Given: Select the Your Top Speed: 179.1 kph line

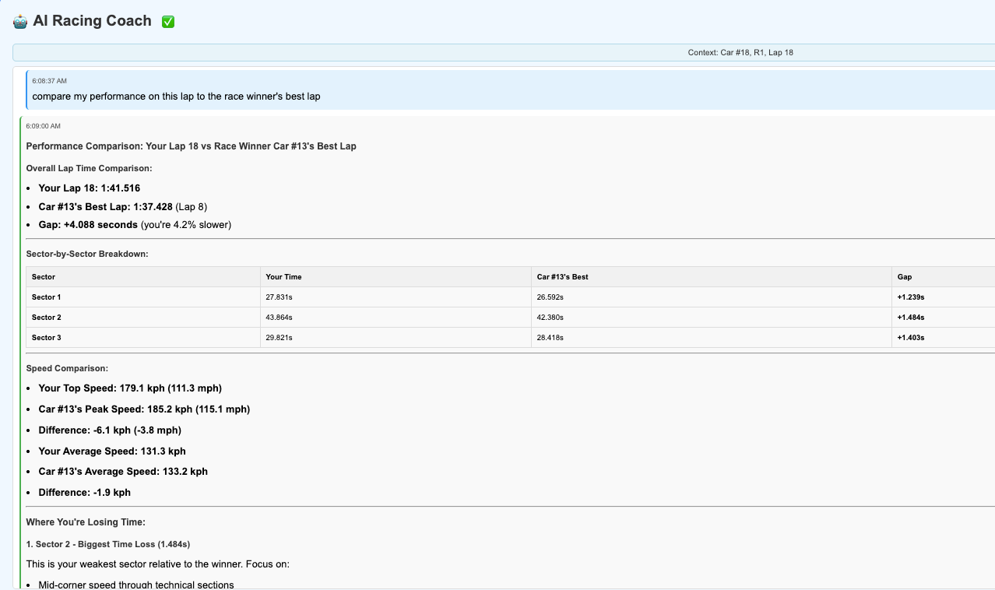Looking at the screenshot, I should [x=130, y=388].
